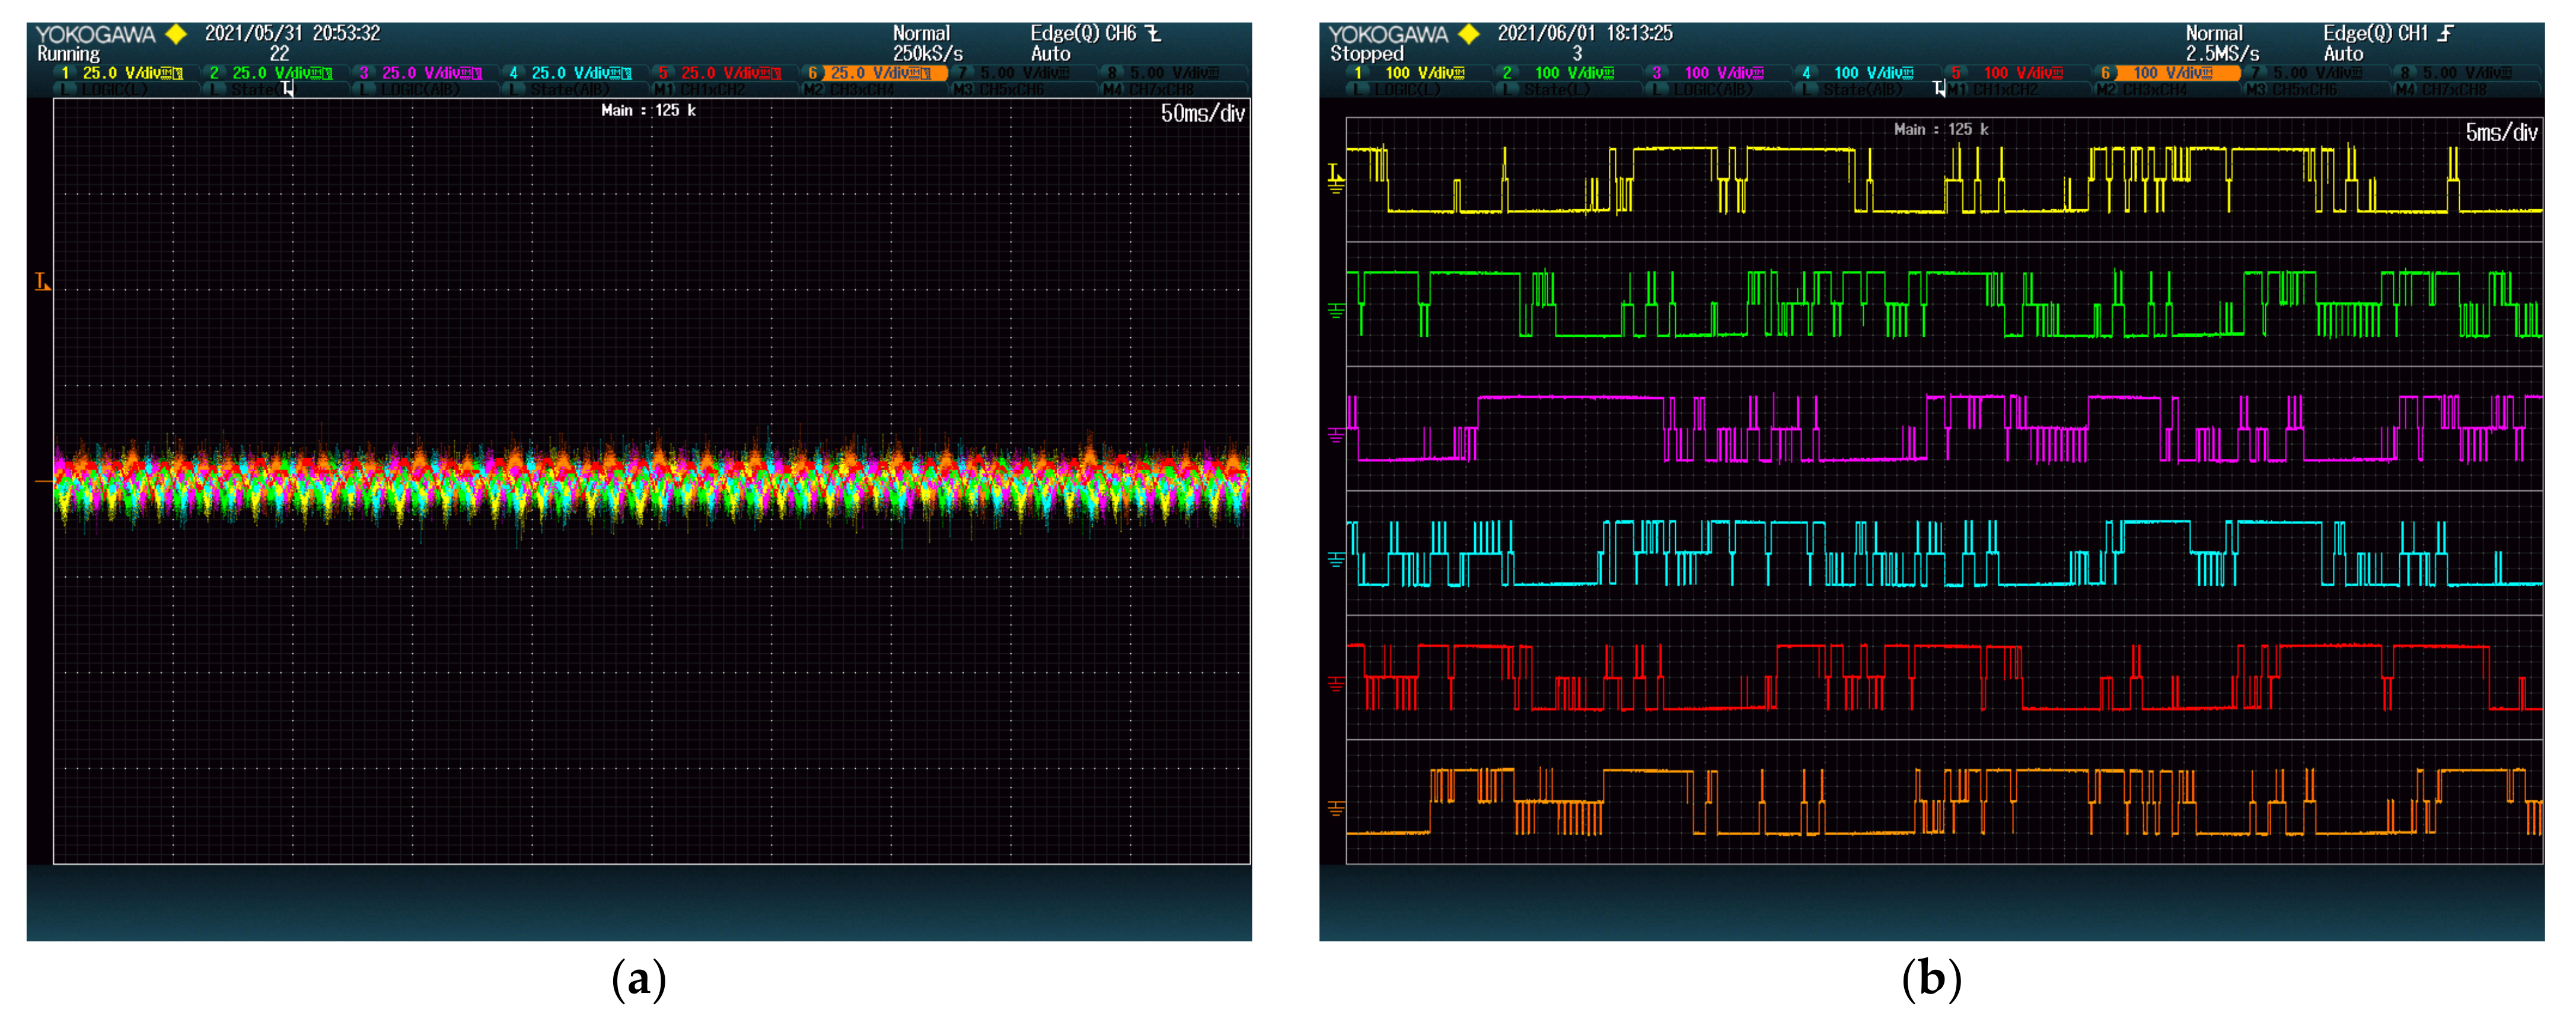
Task: Click the yellow Yokogawa diamond logo in panel (a)
Action: (x=177, y=34)
